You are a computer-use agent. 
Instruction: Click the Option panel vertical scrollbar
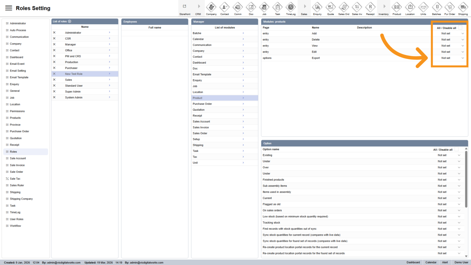(466, 179)
